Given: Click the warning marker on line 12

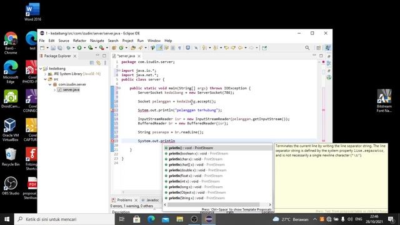Looking at the screenshot, I should [x=112, y=110].
